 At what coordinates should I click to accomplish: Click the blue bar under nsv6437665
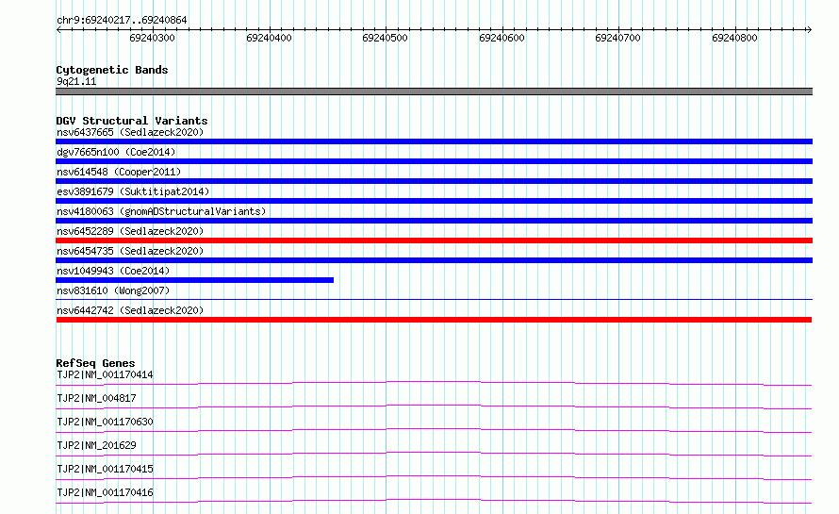click(x=434, y=141)
